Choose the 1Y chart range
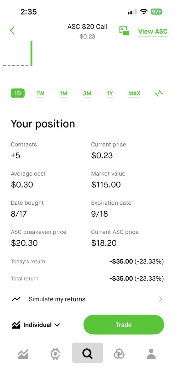Viewport: 175px width, 379px height. 110,93
